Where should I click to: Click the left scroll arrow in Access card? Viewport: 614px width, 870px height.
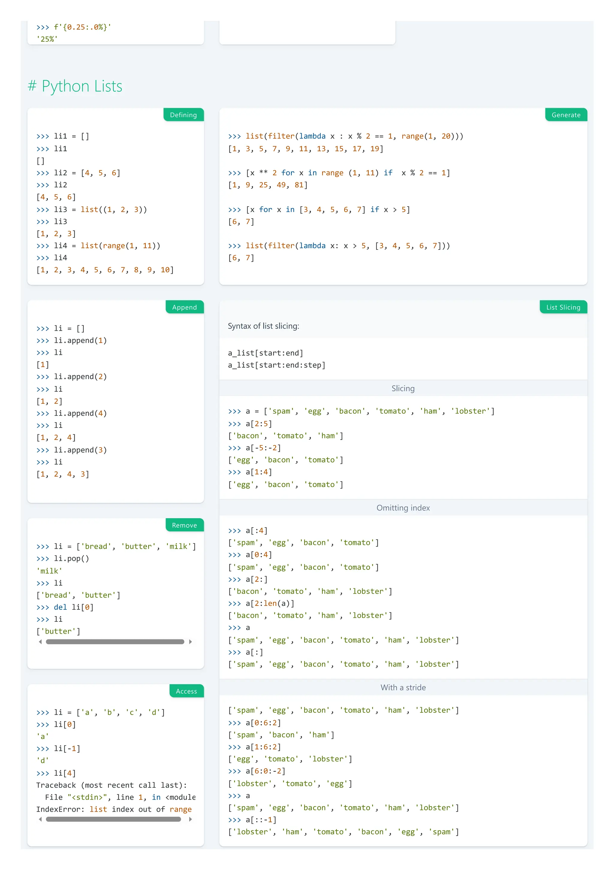pos(40,819)
